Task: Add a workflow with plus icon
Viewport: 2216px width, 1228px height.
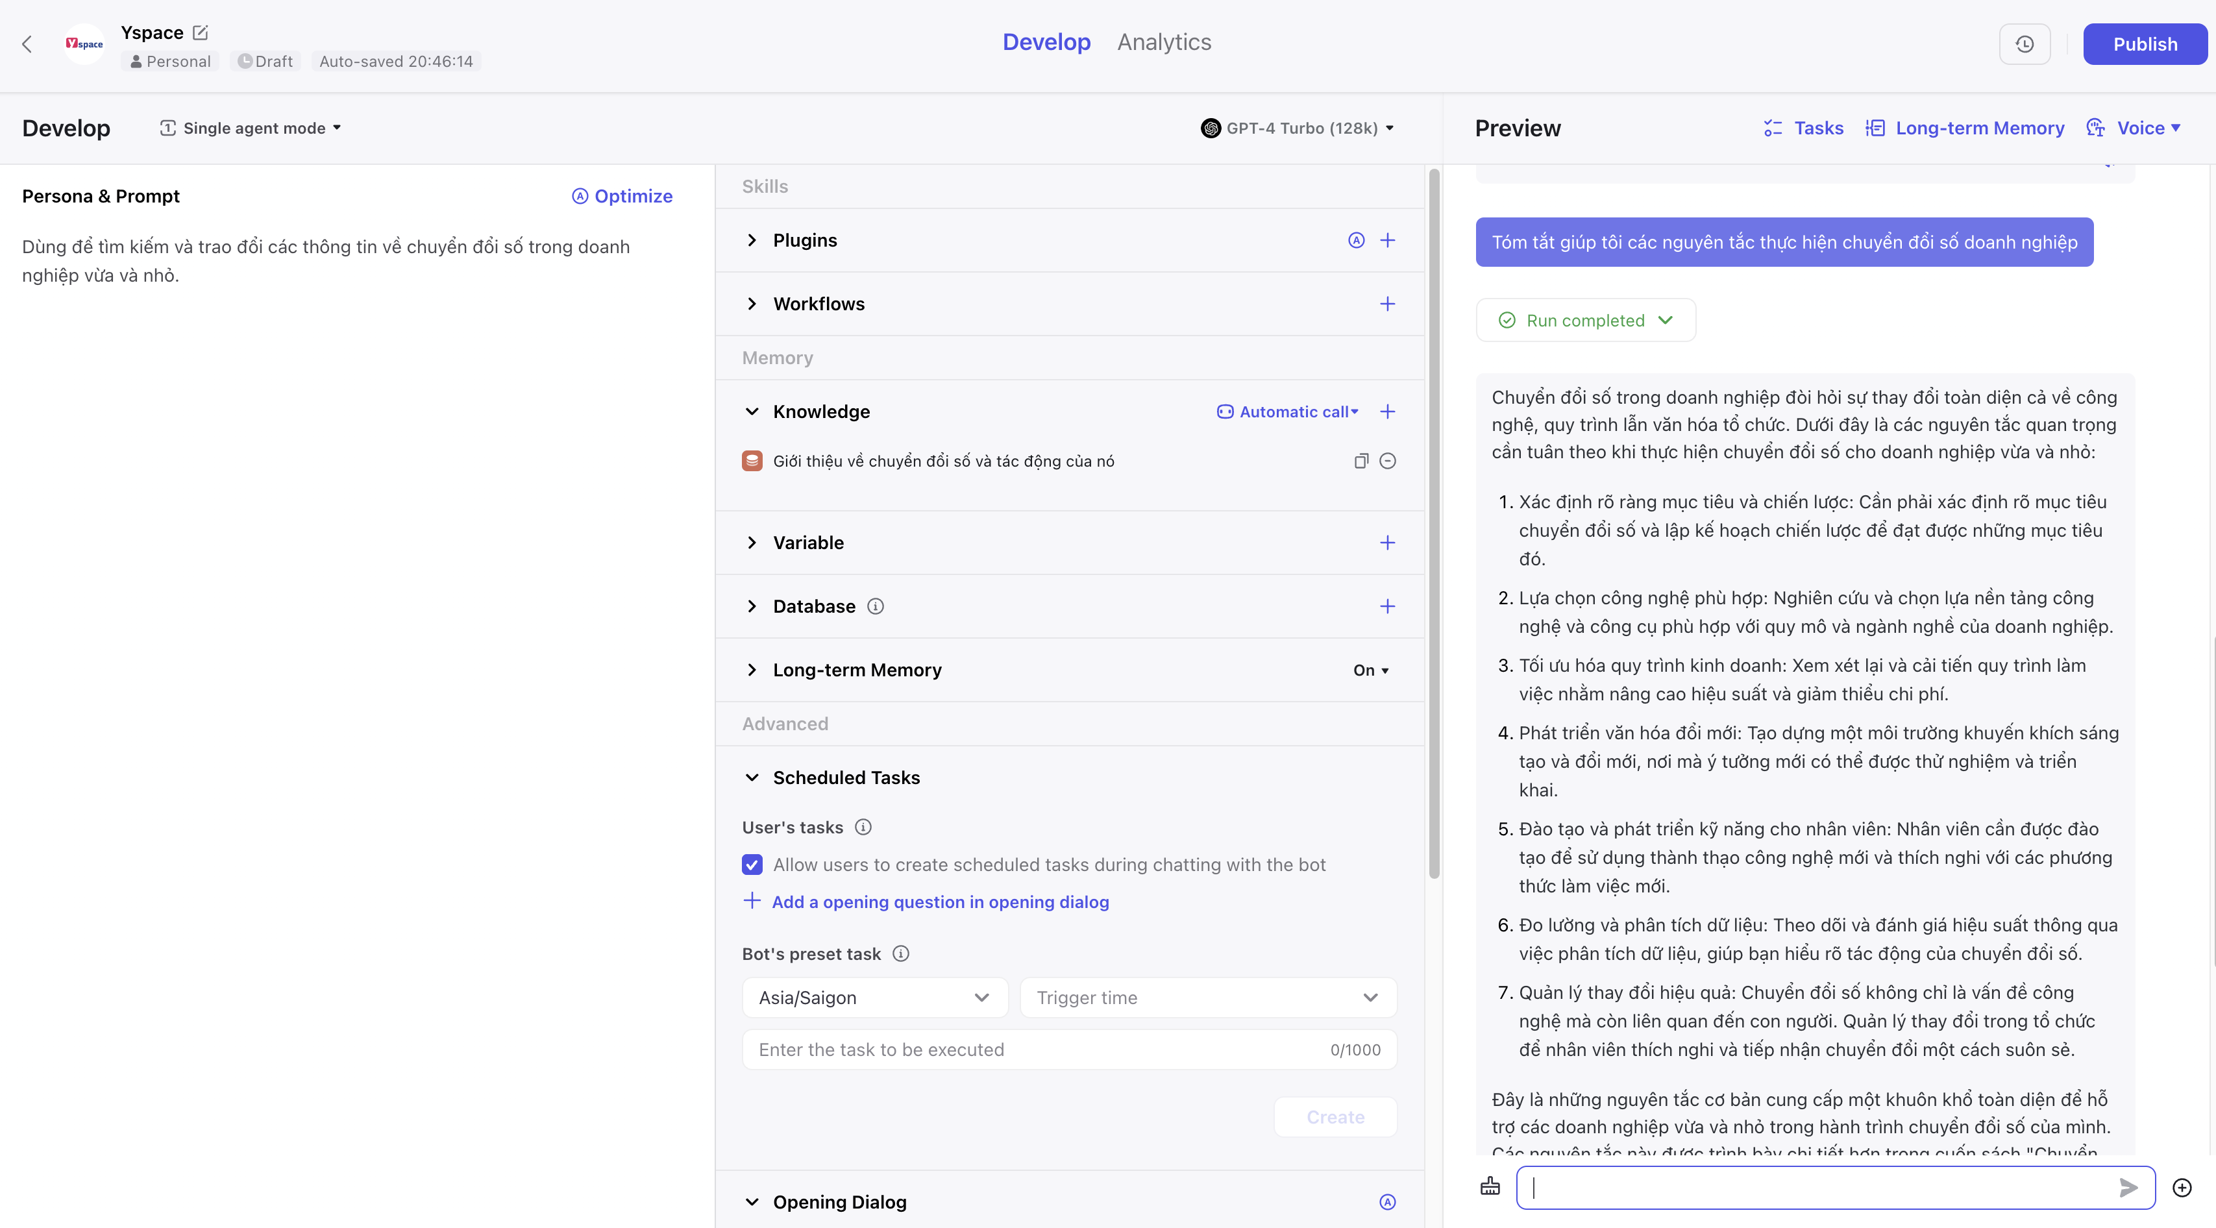Action: (1388, 304)
